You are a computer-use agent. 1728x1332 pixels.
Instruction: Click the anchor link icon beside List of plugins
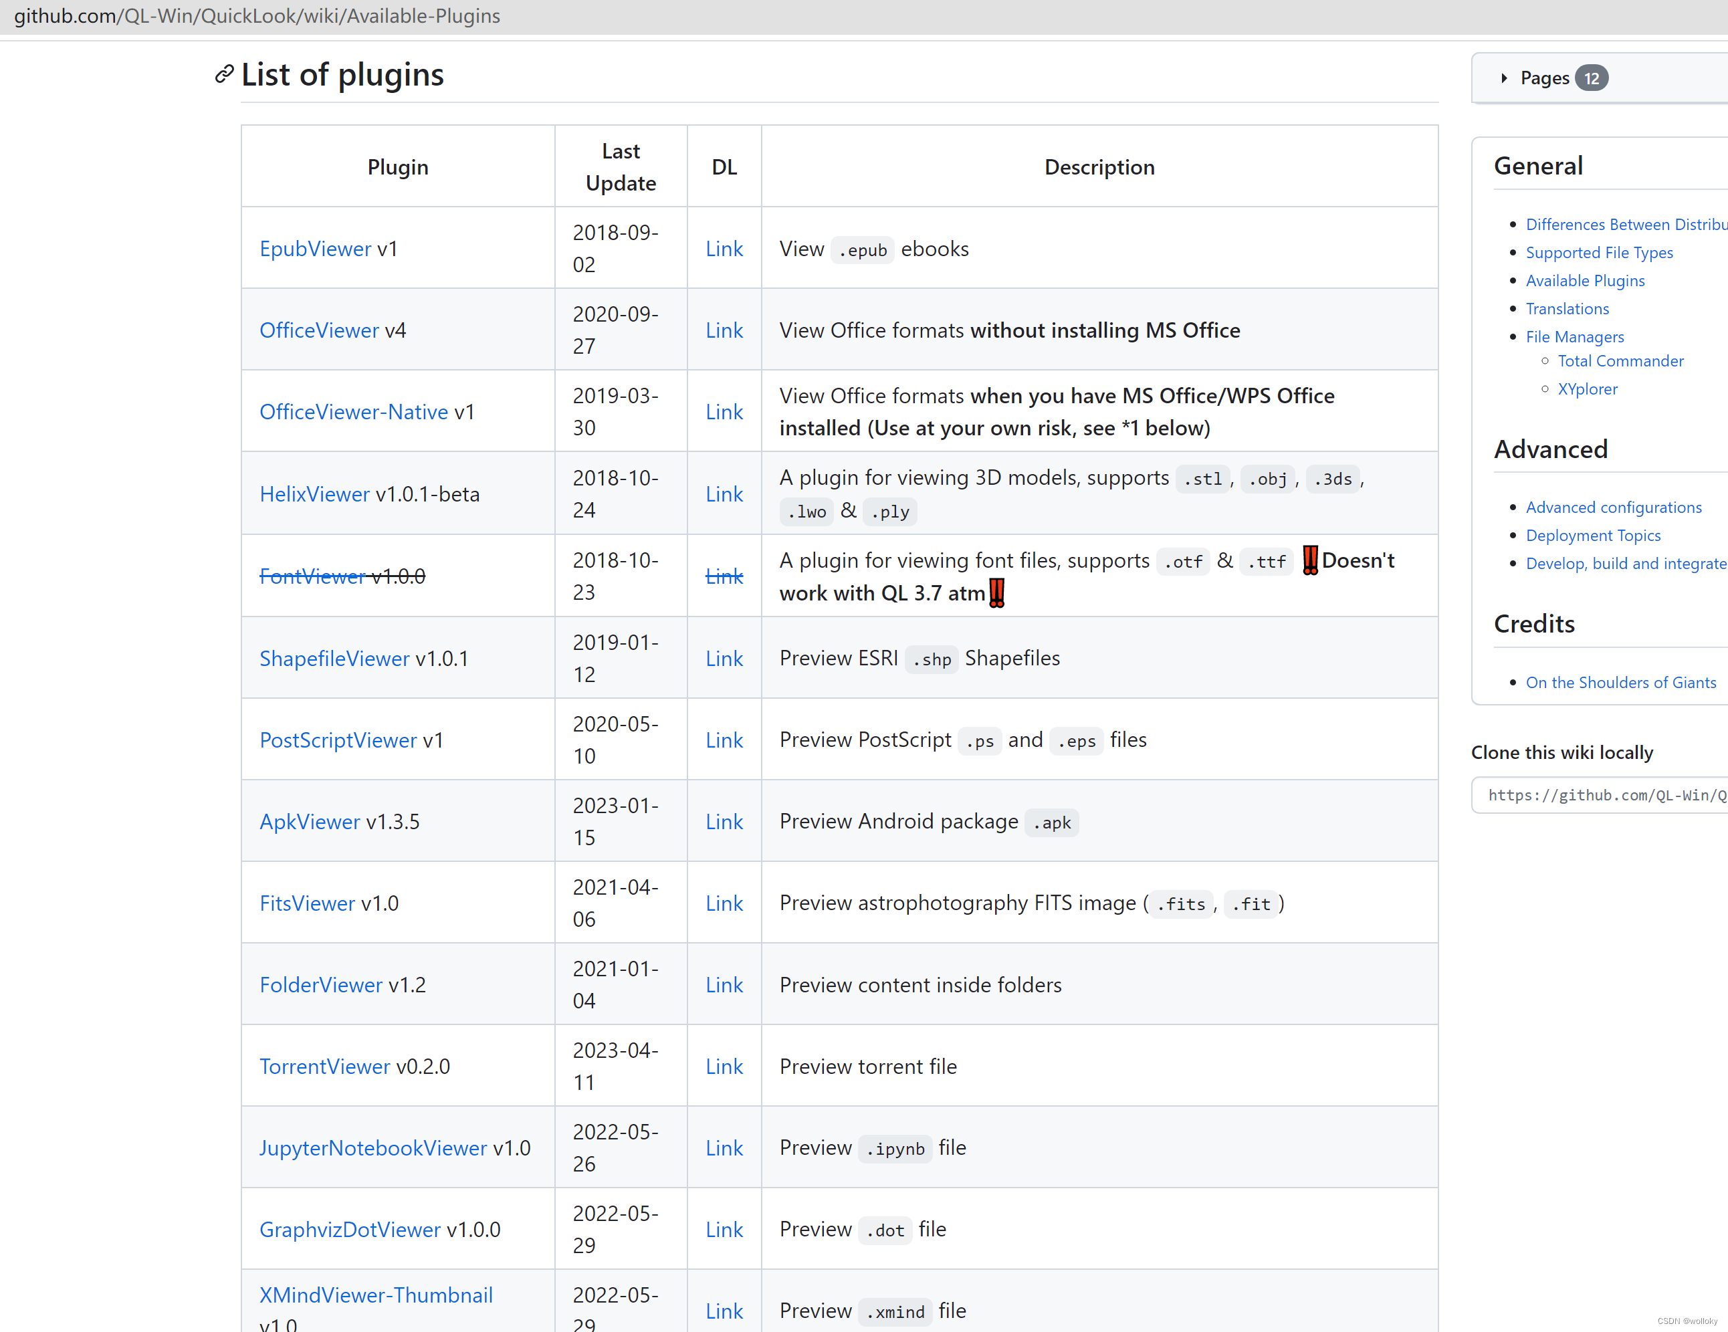224,74
